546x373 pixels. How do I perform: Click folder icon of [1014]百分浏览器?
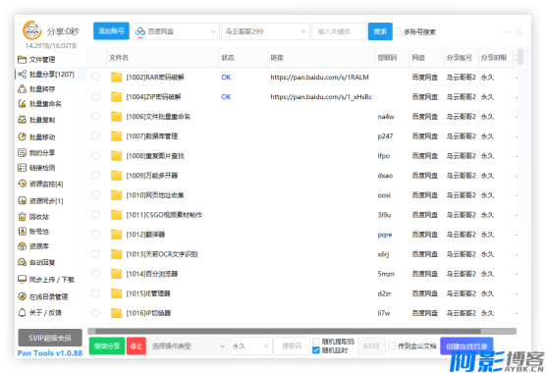[x=116, y=274]
